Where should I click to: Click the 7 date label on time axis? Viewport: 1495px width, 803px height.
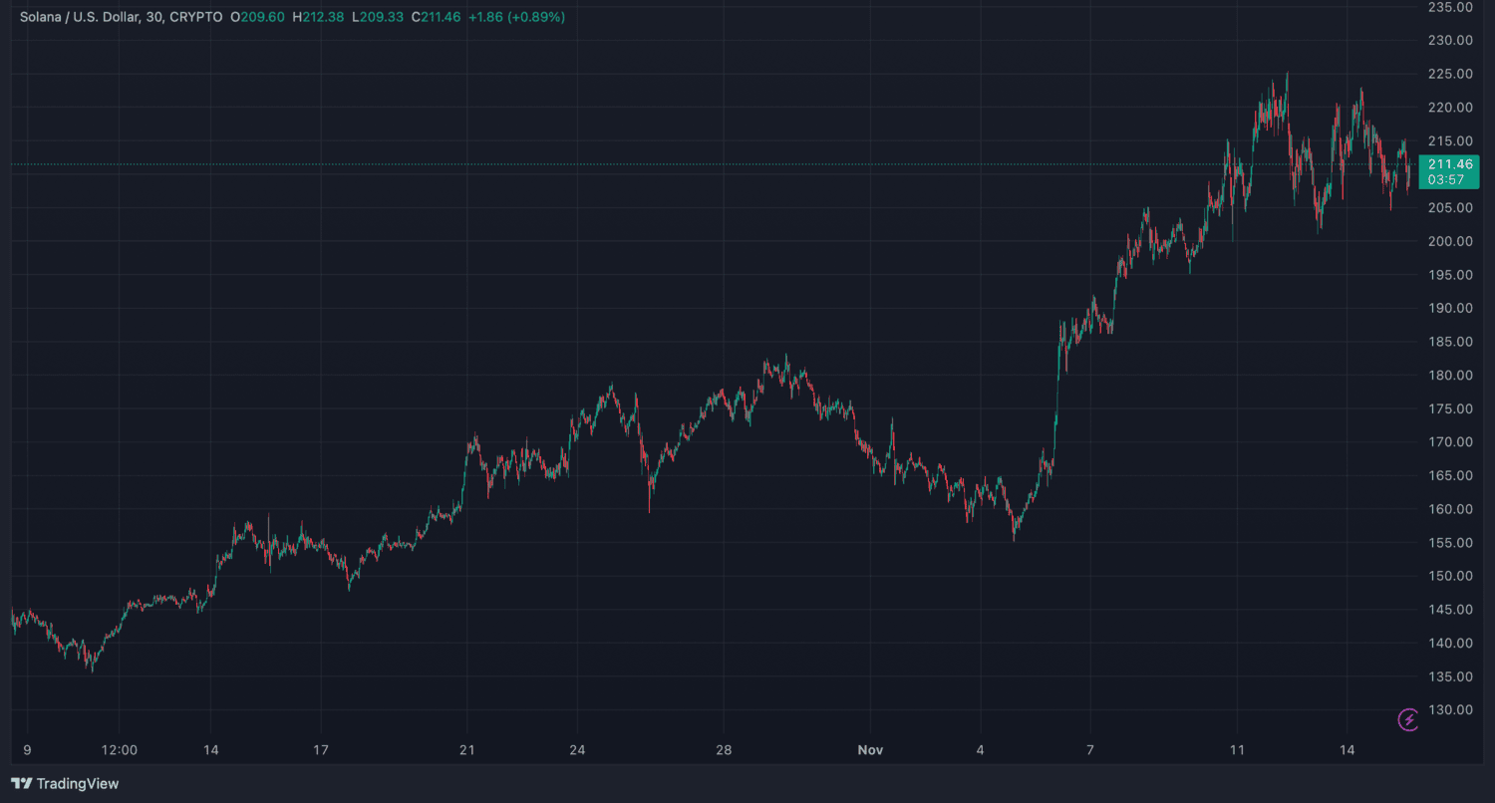(x=1090, y=749)
